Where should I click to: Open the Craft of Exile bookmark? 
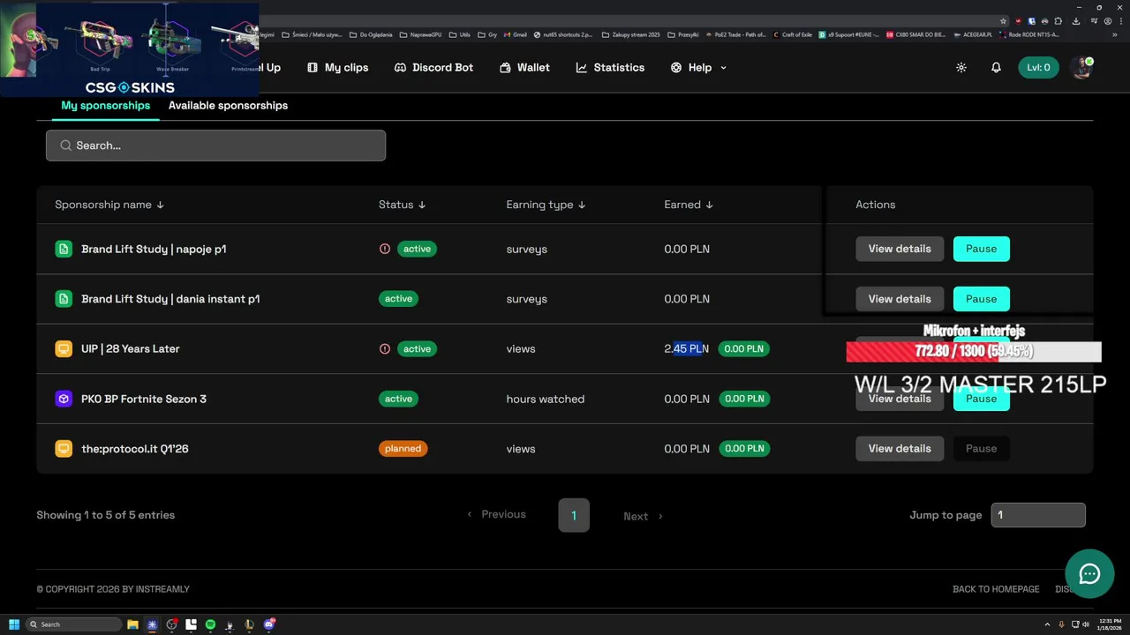click(x=792, y=34)
